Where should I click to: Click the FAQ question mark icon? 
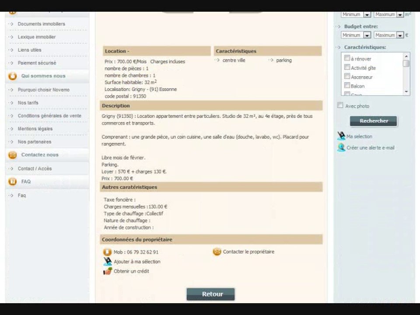click(x=12, y=182)
